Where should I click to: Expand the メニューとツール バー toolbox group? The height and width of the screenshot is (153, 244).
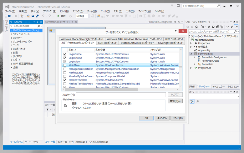coord(12,42)
